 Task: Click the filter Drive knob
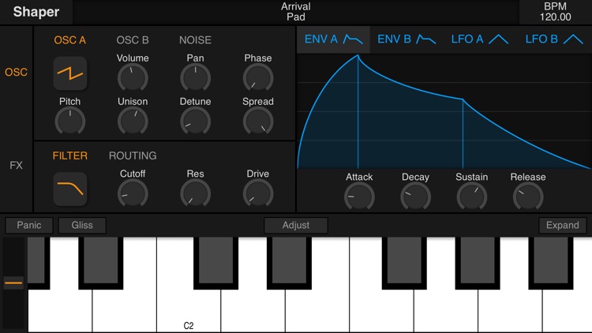point(258,193)
